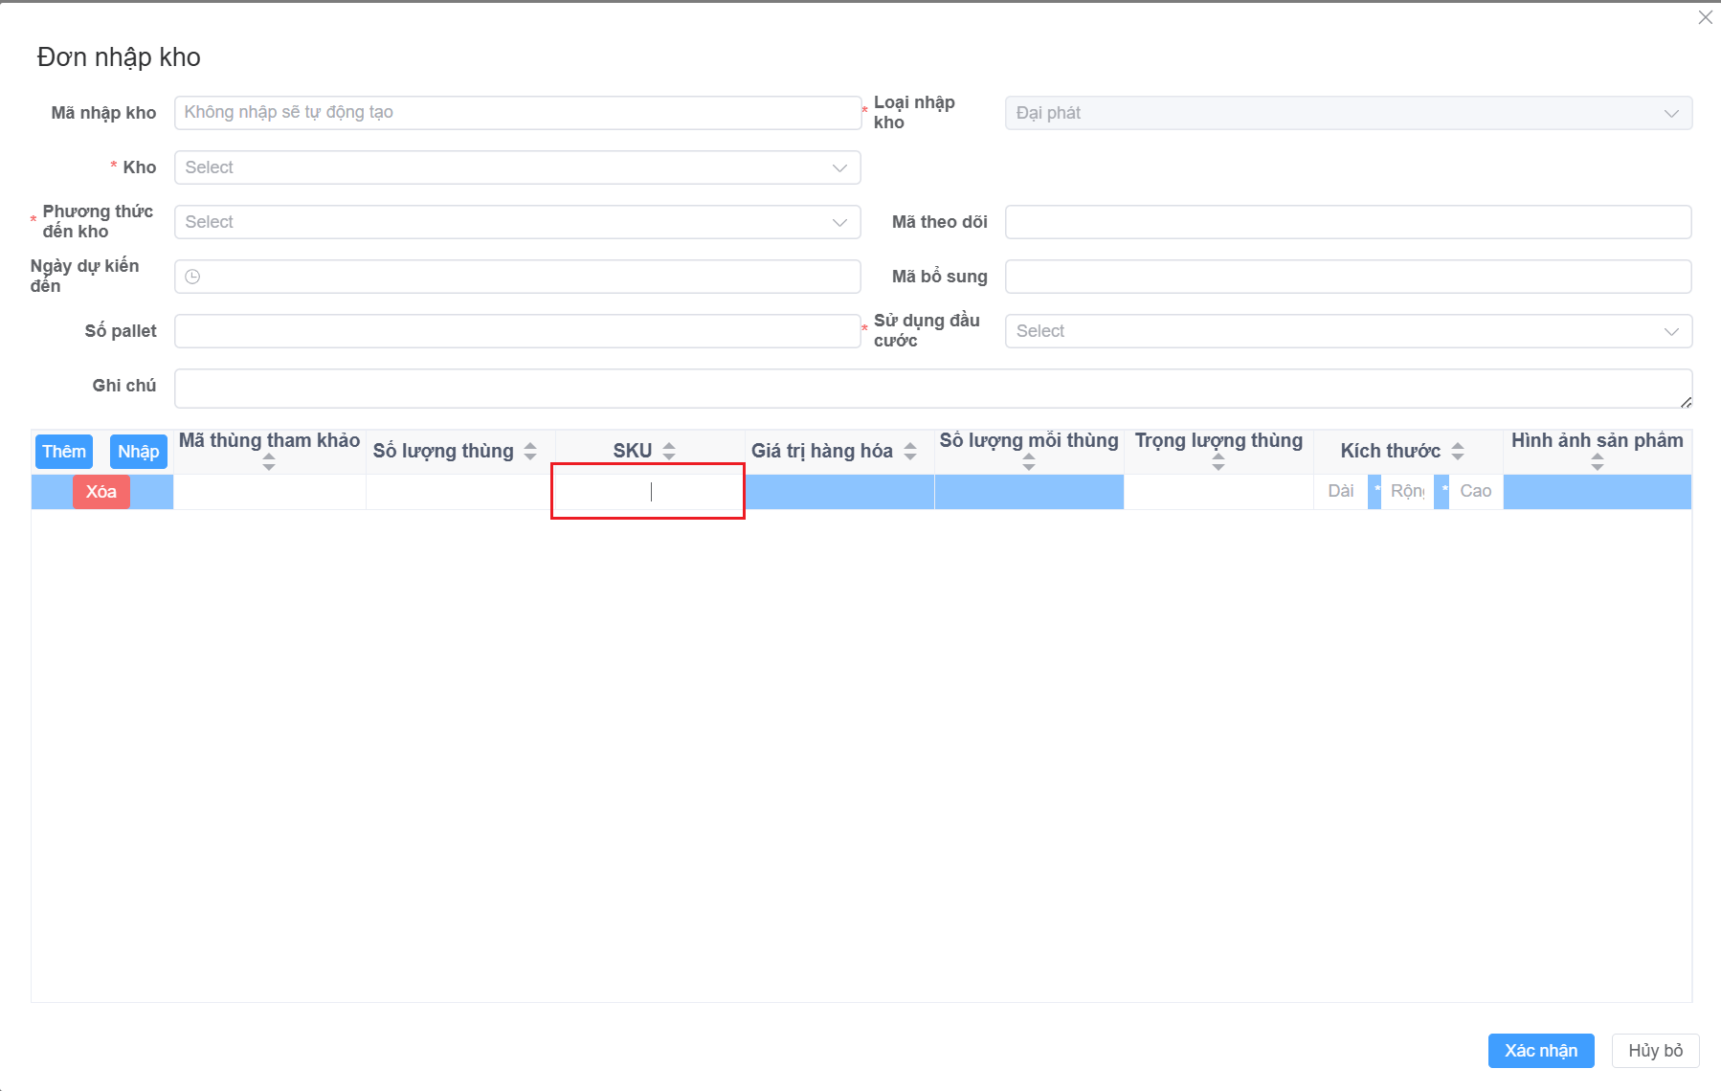The image size is (1721, 1091).
Task: Sort by Trọng lượng thùng arrows
Action: coord(1218,462)
